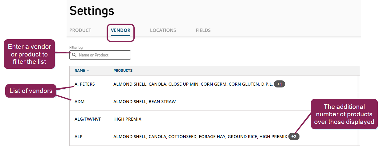
Task: Expand the +2 badge for ALP
Action: (294, 137)
